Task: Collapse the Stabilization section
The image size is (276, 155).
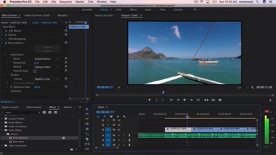Action: point(5,55)
